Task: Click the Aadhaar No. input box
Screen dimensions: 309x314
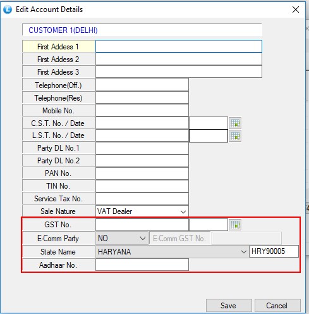Action: click(142, 265)
